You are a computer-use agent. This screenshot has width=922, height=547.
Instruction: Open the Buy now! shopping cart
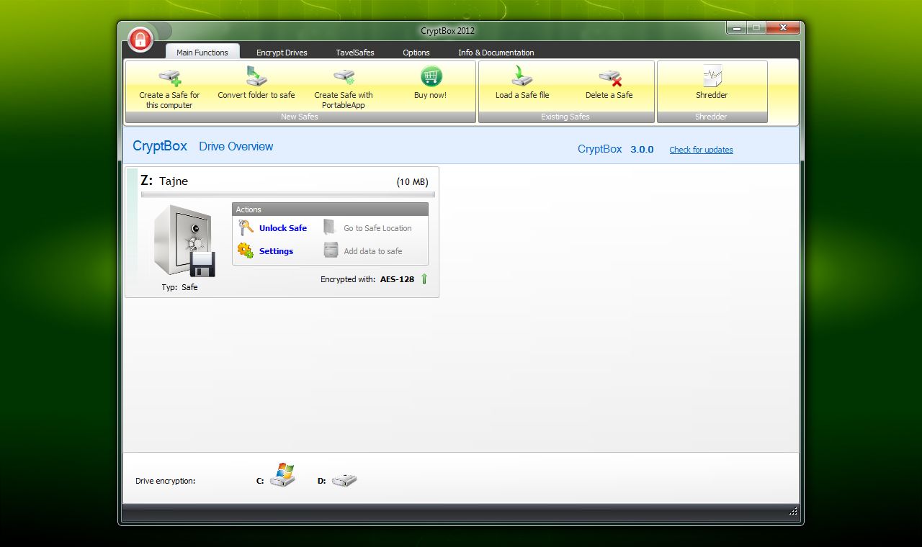(x=431, y=82)
